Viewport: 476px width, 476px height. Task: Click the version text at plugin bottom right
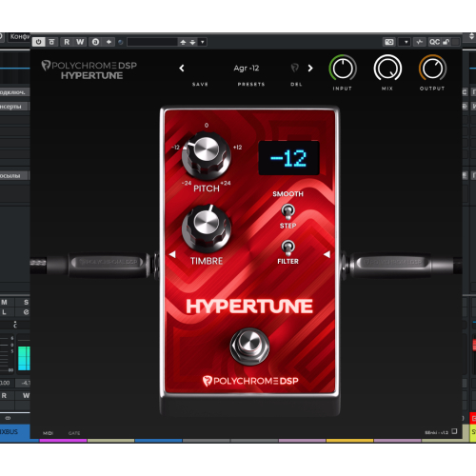click(x=436, y=432)
